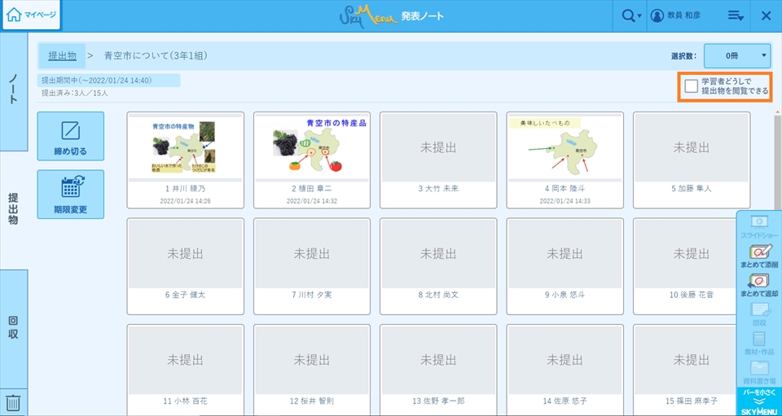
Task: Select 岡本 陸斗's submission thumbnail
Action: tap(565, 147)
